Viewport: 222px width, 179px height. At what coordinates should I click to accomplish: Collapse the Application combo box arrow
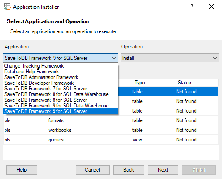point(114,58)
